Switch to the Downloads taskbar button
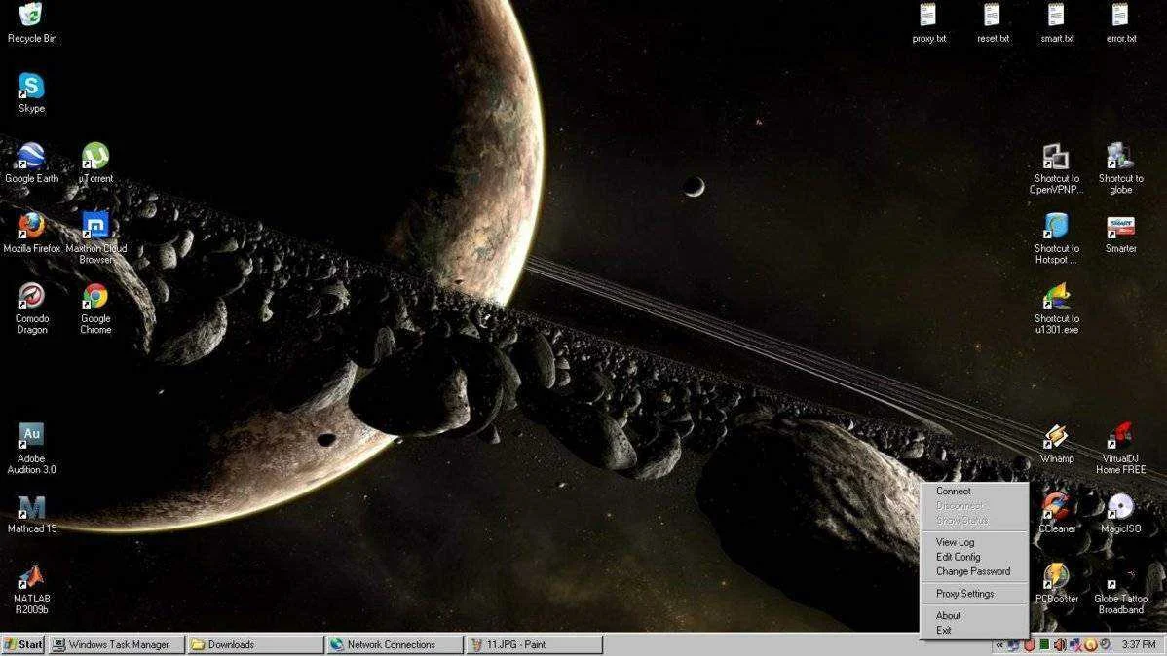 coord(255,645)
